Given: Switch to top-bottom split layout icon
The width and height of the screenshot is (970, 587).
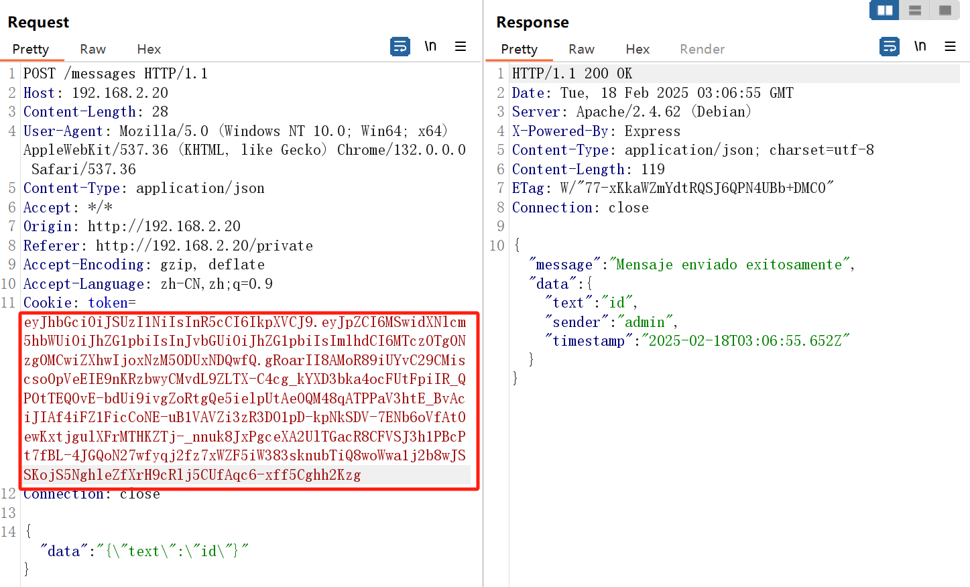Looking at the screenshot, I should click(915, 10).
